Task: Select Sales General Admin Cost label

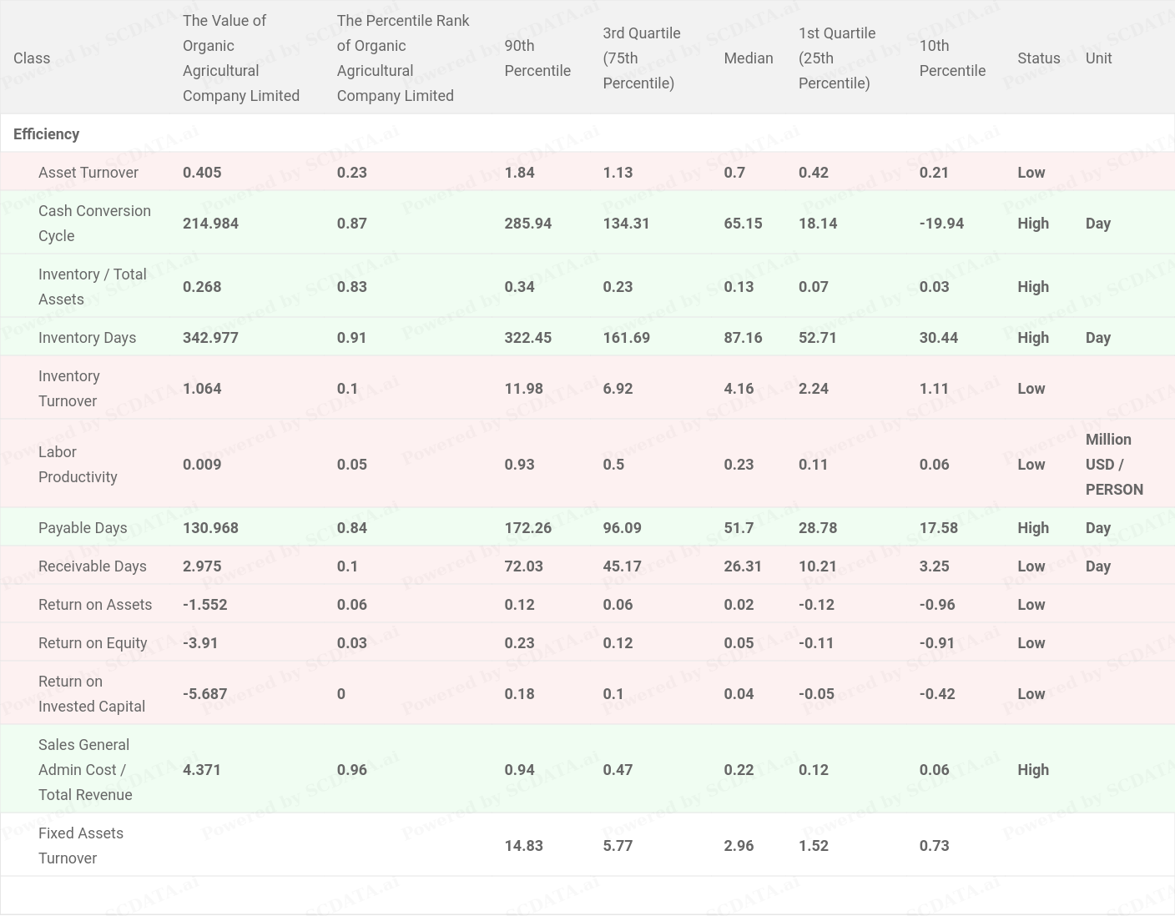Action: click(x=85, y=769)
